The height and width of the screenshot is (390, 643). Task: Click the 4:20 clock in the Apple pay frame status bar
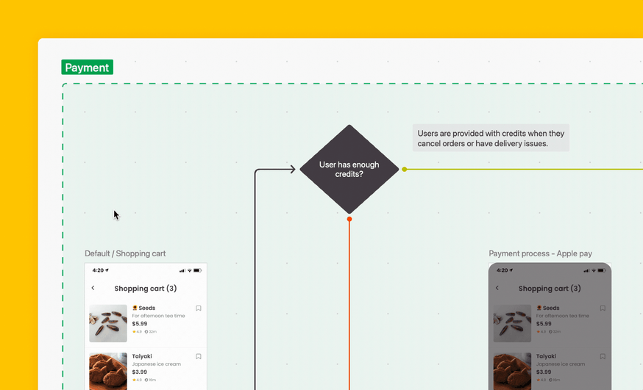pos(502,270)
